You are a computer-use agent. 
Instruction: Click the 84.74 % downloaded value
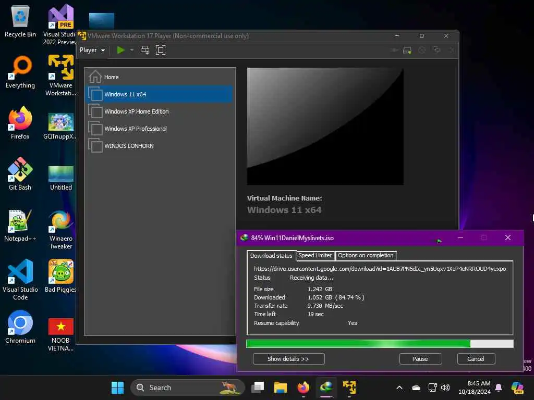tap(350, 297)
